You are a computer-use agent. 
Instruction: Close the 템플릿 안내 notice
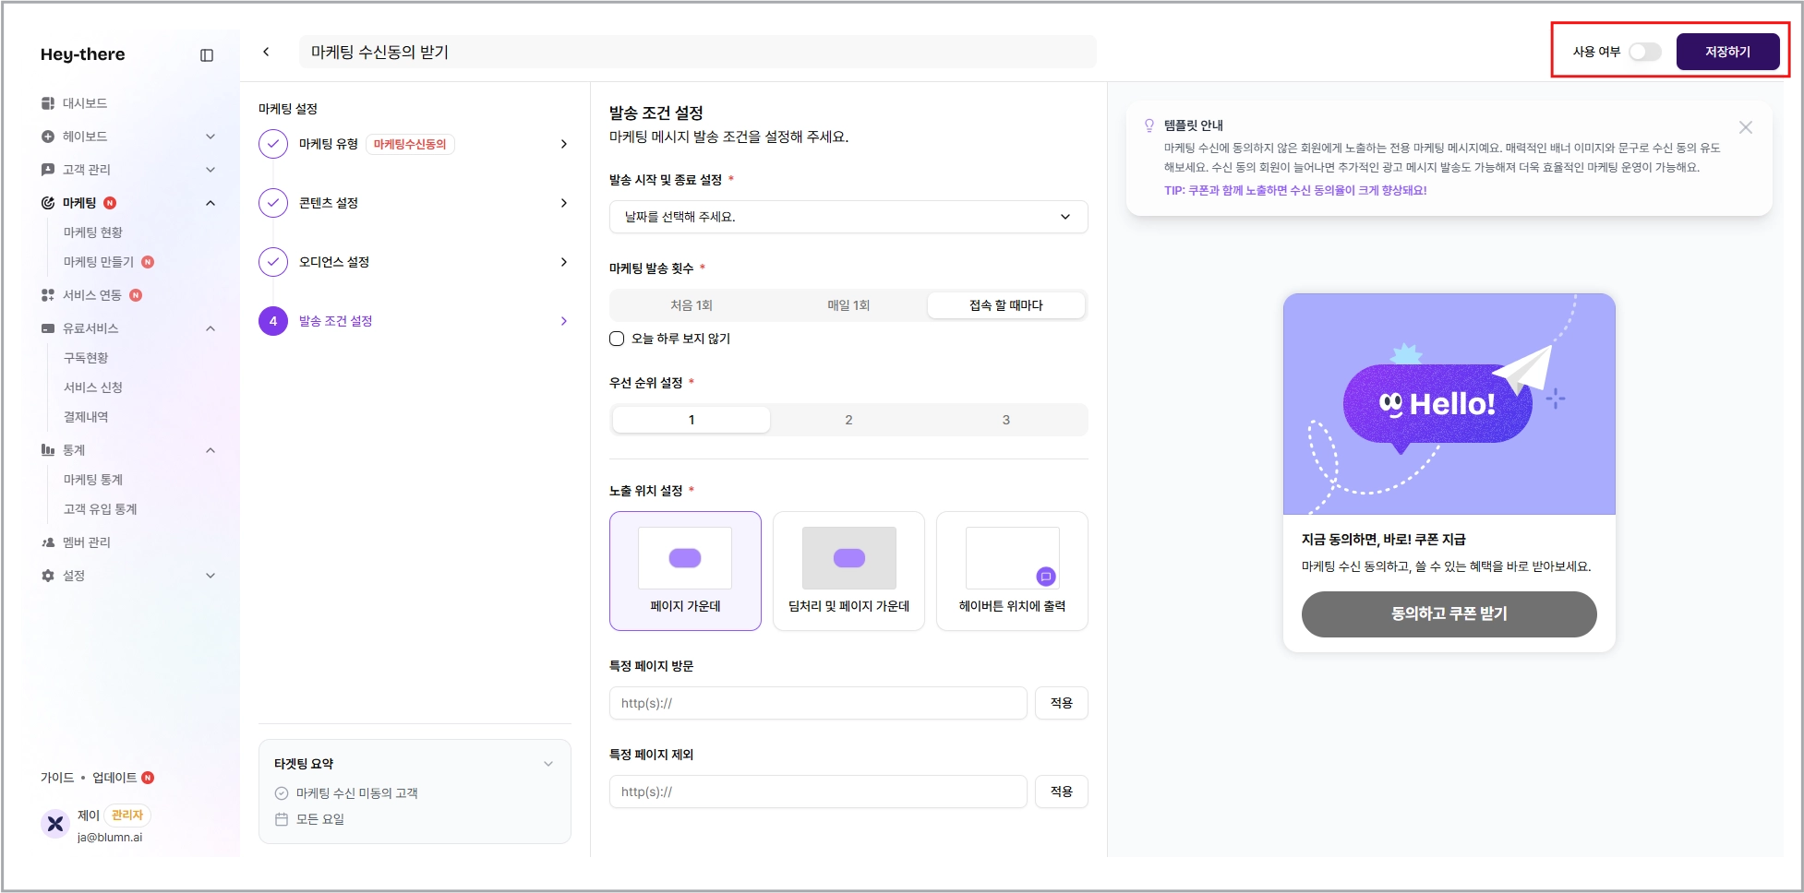1745,127
